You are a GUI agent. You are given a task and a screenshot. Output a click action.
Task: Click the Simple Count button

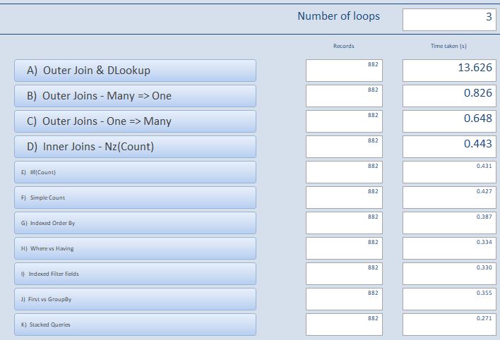[x=135, y=198]
